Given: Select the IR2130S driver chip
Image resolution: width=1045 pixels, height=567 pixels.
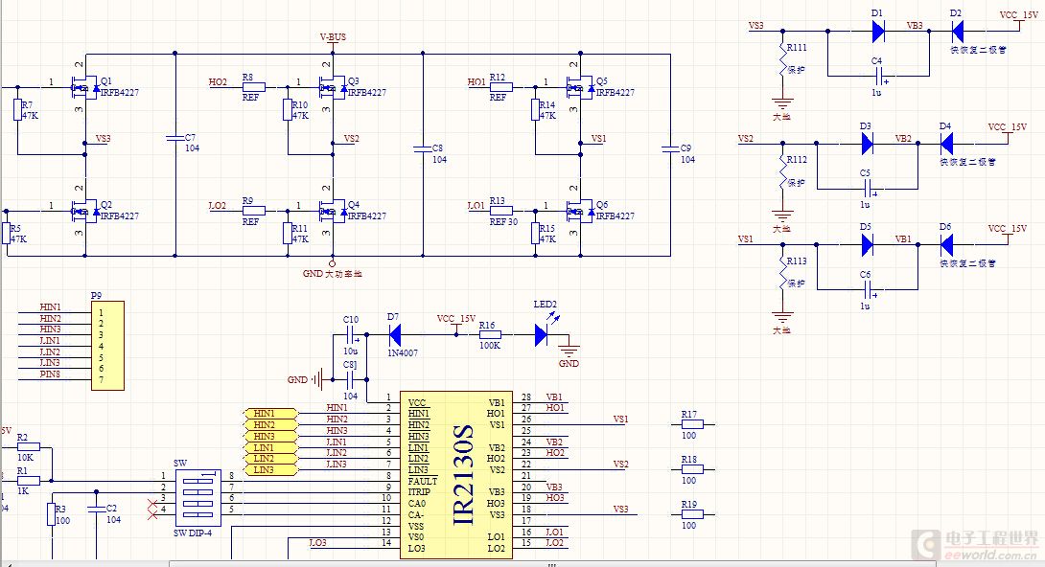Looking at the screenshot, I should tap(455, 475).
